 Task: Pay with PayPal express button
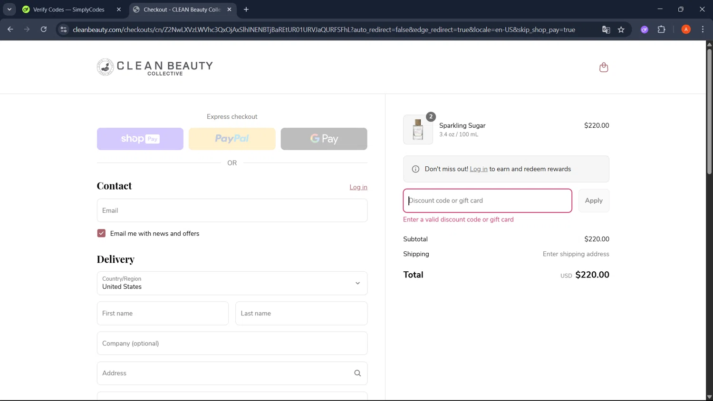coord(232,139)
